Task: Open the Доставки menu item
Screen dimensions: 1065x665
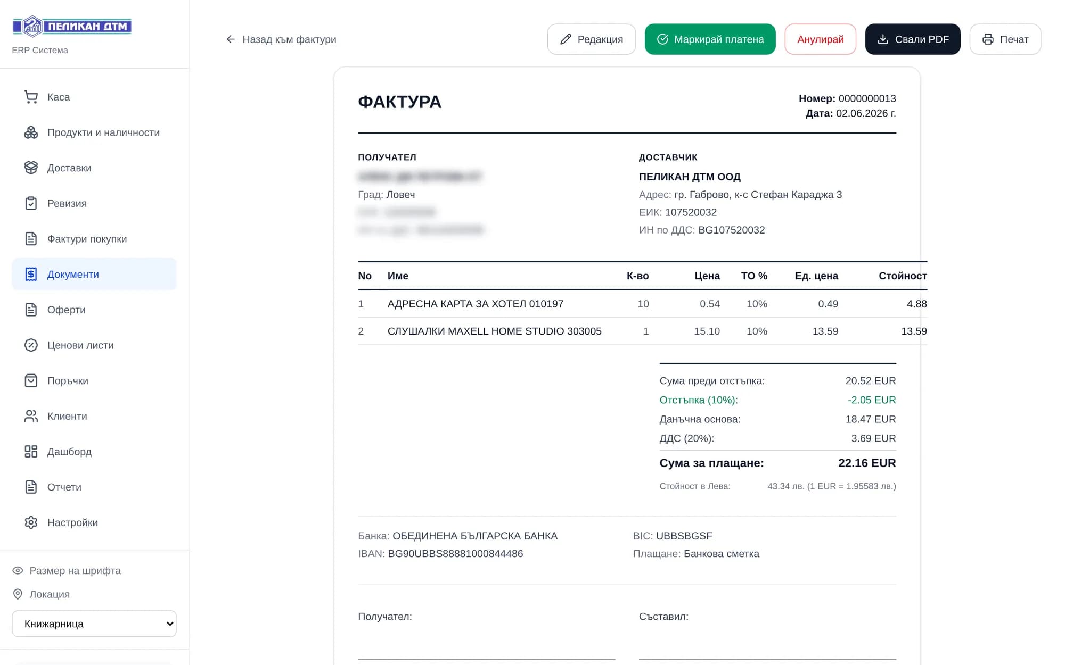Action: [x=94, y=168]
